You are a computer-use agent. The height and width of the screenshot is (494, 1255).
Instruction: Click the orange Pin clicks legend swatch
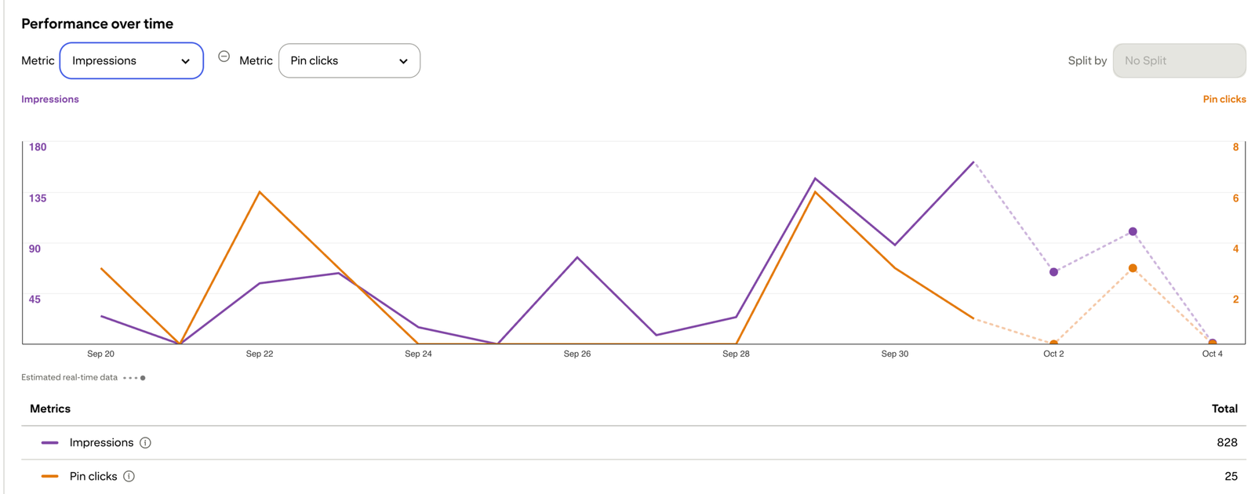coord(50,477)
